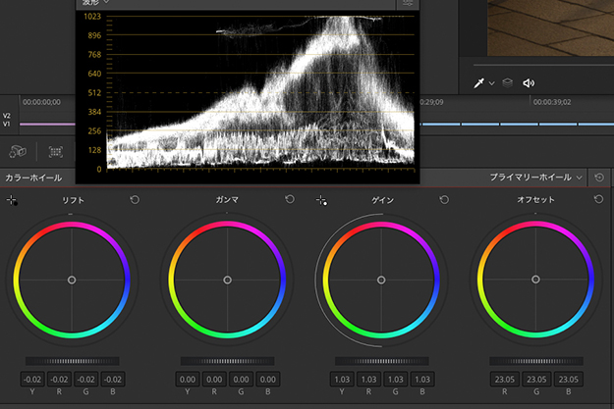The width and height of the screenshot is (614, 409).
Task: Expand the viewer eyedropper tool options
Action: (x=491, y=83)
